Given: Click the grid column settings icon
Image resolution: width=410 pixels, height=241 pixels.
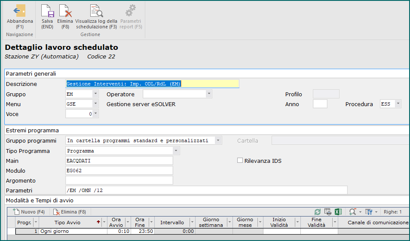Looking at the screenshot, I should point(368,212).
